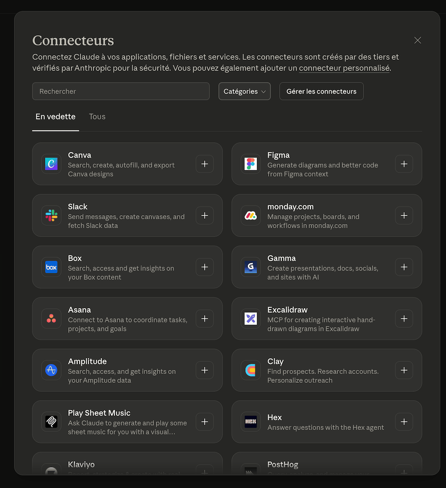The width and height of the screenshot is (446, 488).
Task: Click the Clay logo icon
Action: (x=251, y=370)
